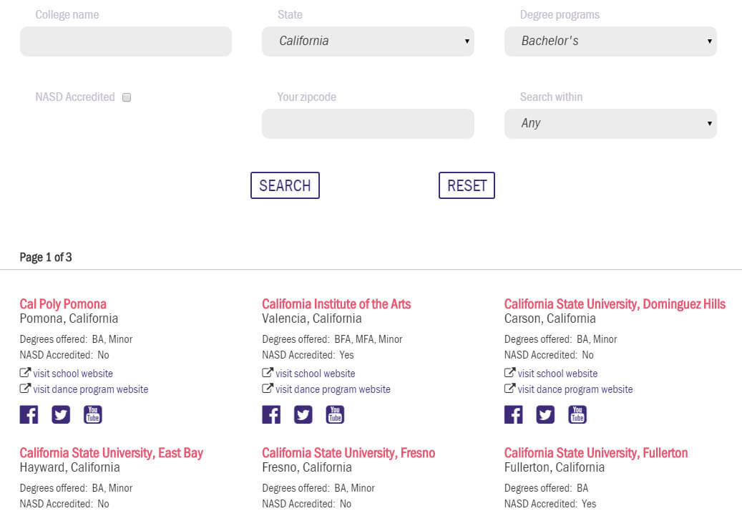Click external link icon beside Dominguez Hills school website
Viewport: 742px width, 516px height.
coord(509,373)
